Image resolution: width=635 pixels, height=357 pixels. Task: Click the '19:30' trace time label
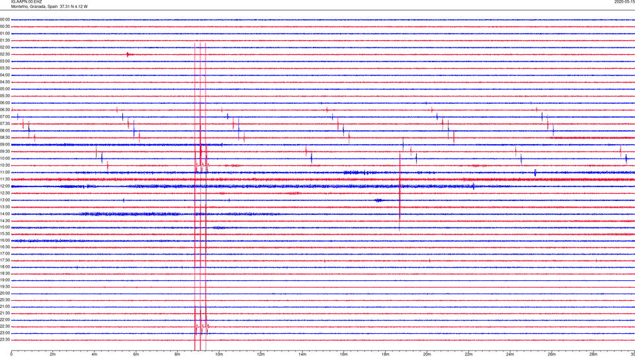click(5, 286)
